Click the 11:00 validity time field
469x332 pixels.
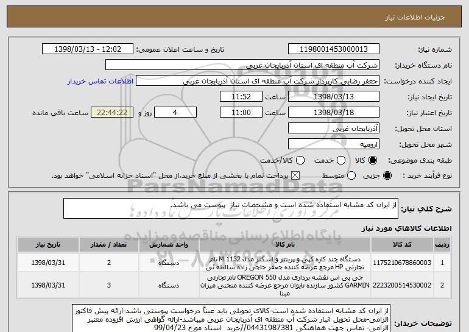(241, 113)
